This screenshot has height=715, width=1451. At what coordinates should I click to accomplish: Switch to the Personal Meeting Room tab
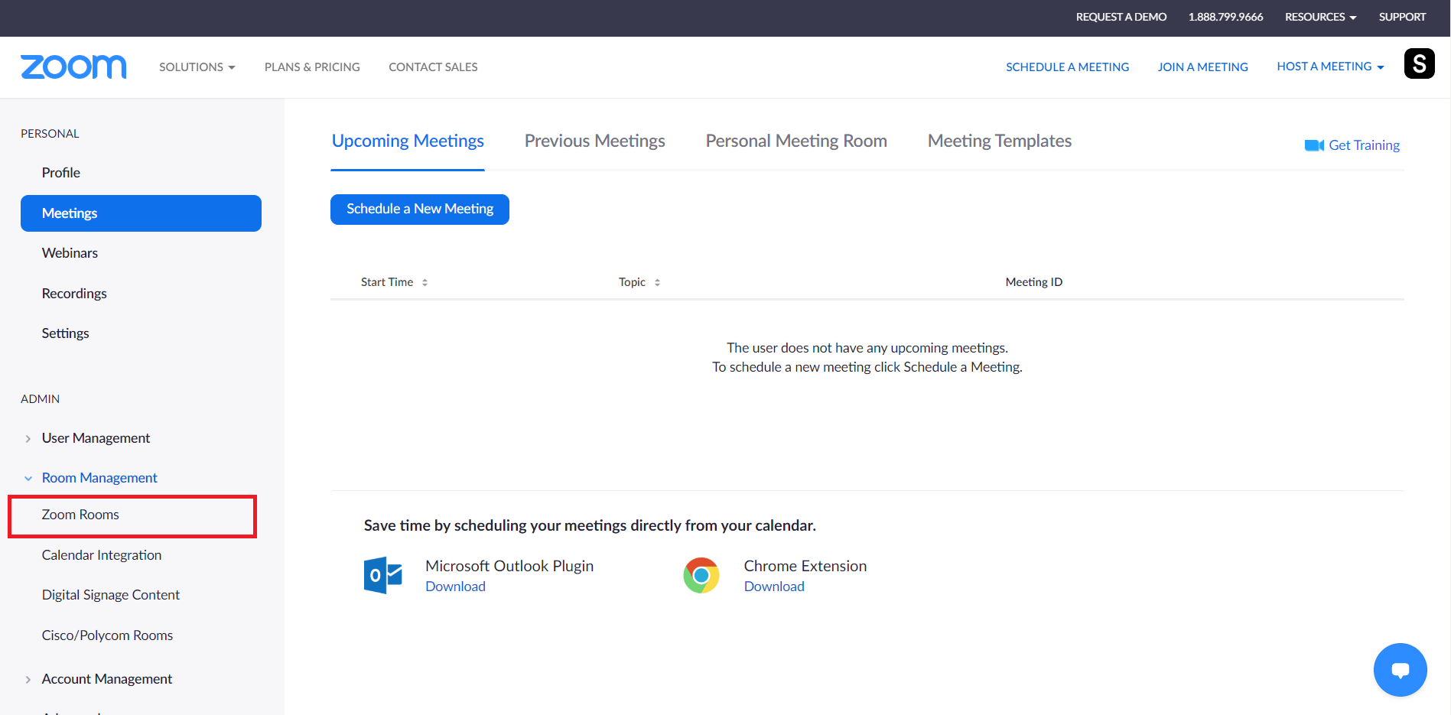[795, 141]
